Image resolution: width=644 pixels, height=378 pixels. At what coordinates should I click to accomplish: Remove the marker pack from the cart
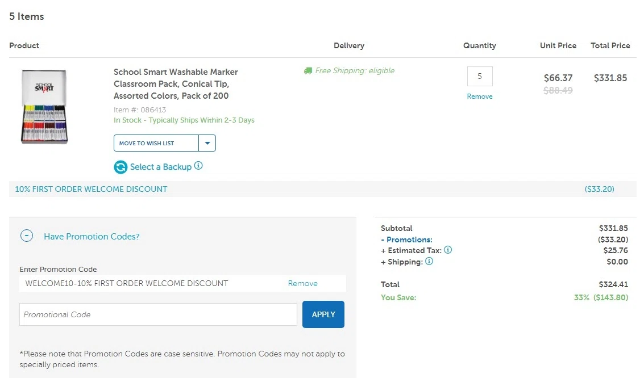[480, 96]
